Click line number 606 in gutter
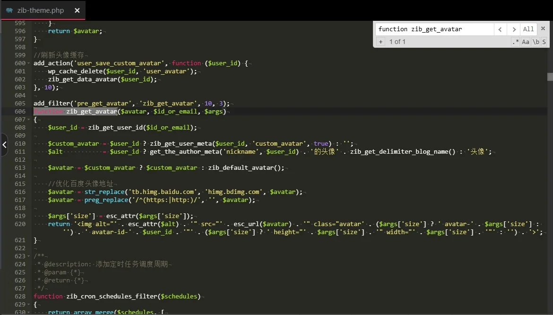 [x=20, y=112]
